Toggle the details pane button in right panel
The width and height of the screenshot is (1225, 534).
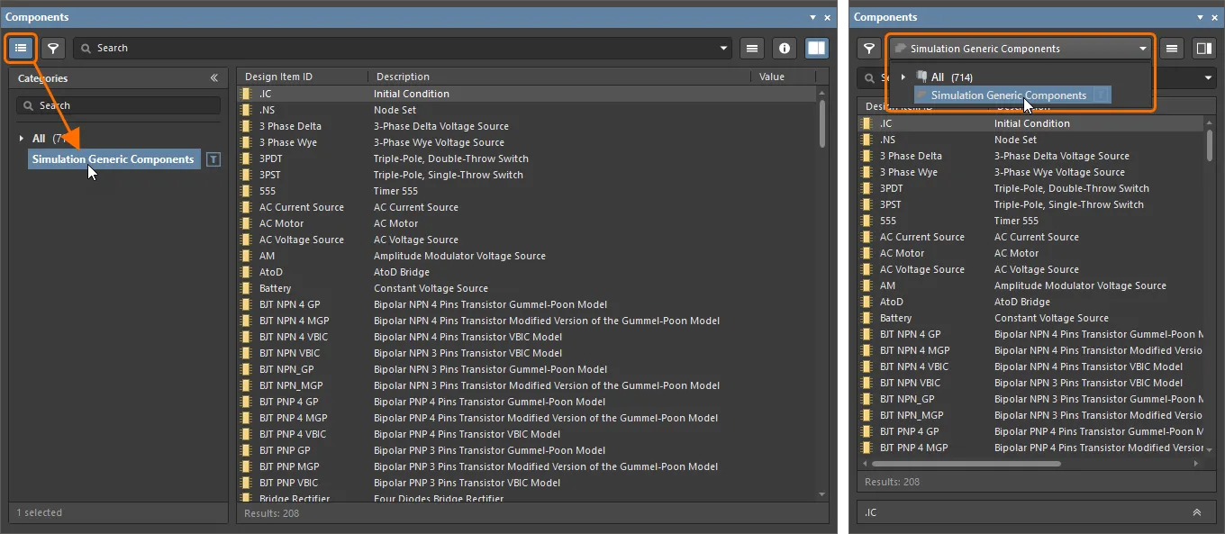click(x=1203, y=49)
